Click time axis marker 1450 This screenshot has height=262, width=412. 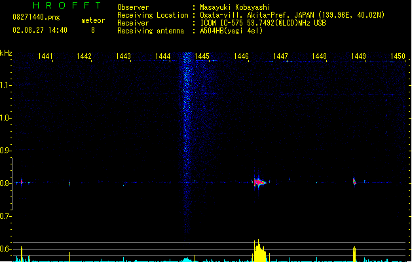(398, 56)
